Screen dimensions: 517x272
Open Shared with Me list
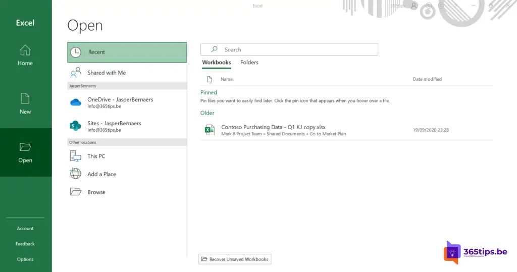[x=127, y=73]
